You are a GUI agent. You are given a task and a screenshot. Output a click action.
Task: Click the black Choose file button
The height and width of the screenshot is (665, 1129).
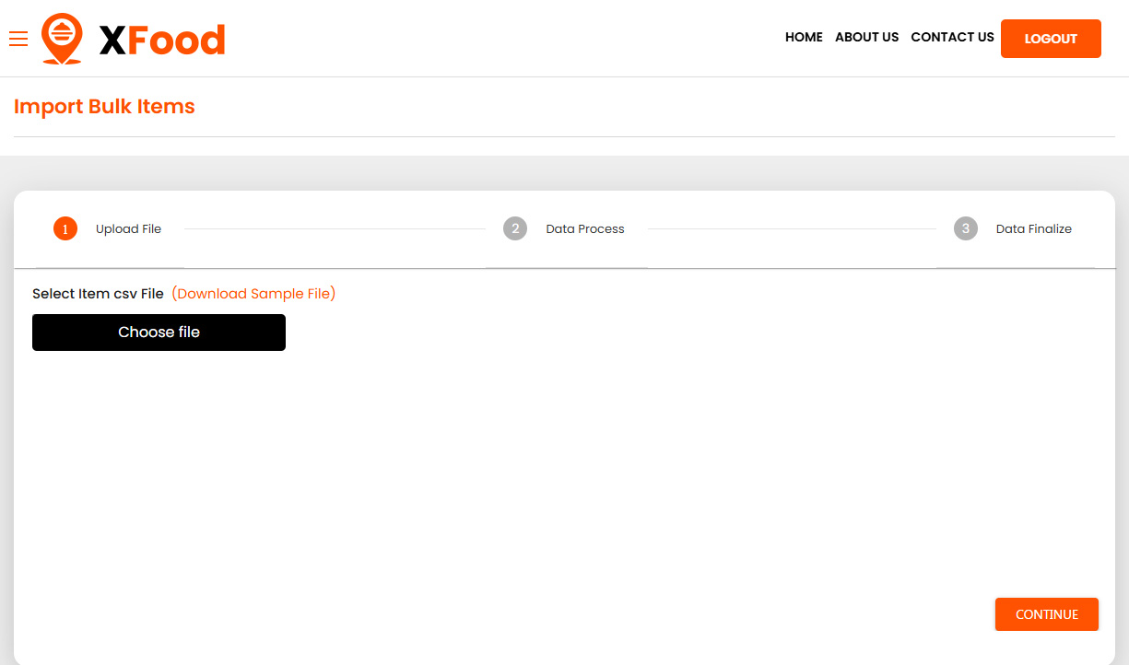(159, 332)
